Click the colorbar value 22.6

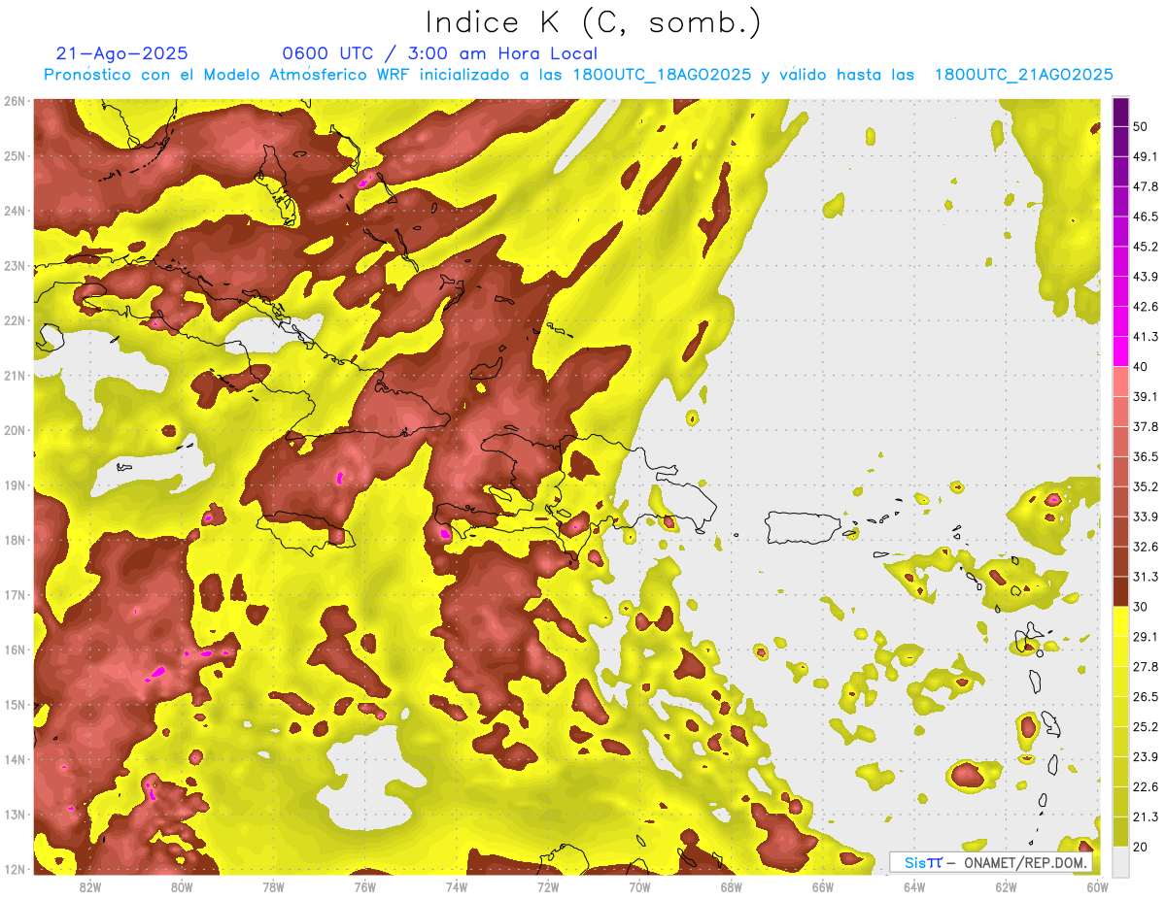pos(1147,788)
